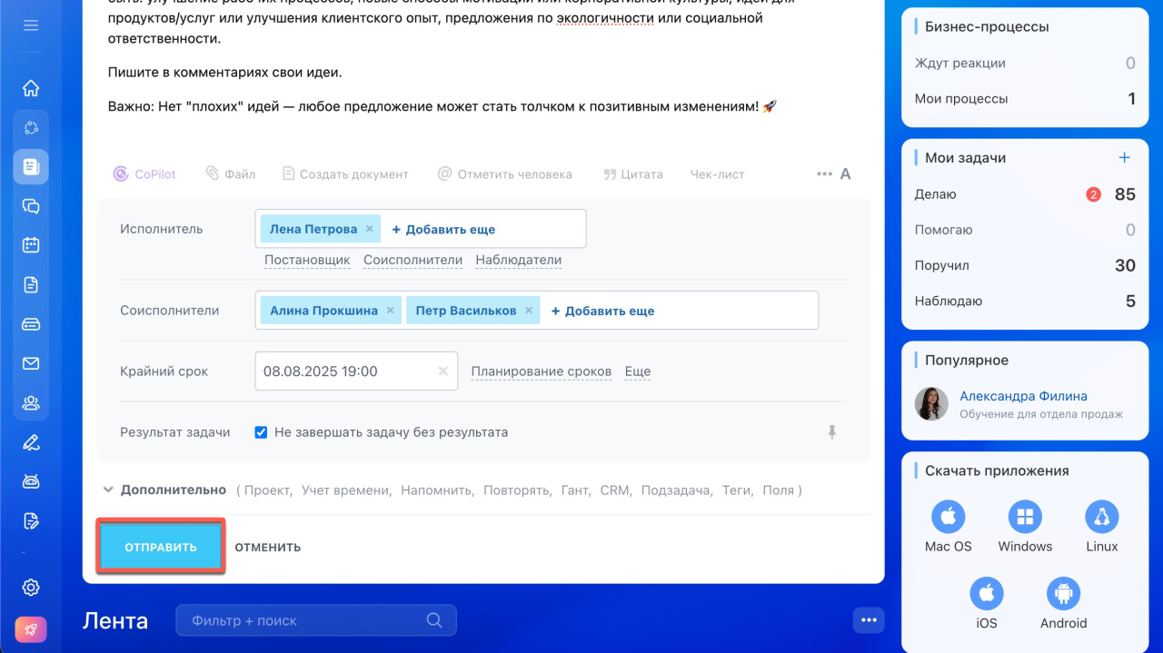
Task: Download the Mac OS app
Action: (x=949, y=527)
